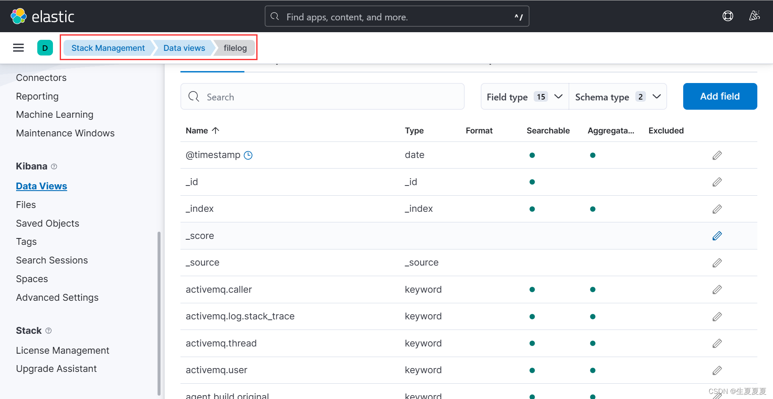The width and height of the screenshot is (773, 399).
Task: Go to Data views breadcrumb
Action: (x=184, y=48)
